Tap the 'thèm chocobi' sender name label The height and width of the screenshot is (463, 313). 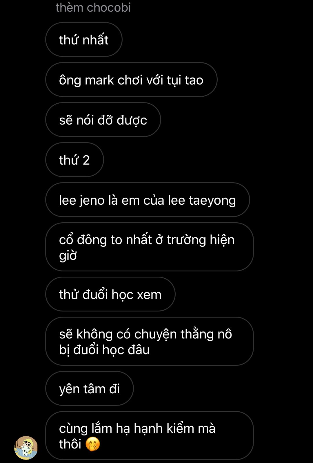93,7
